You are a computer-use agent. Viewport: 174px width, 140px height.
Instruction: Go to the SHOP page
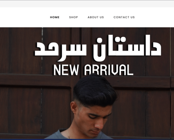(73, 17)
